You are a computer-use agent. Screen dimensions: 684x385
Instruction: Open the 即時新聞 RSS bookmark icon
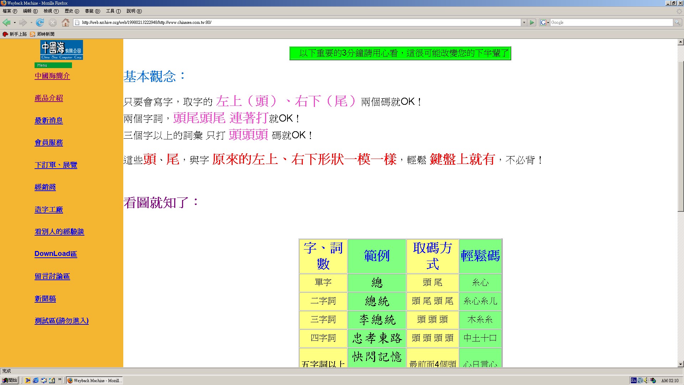pos(32,34)
